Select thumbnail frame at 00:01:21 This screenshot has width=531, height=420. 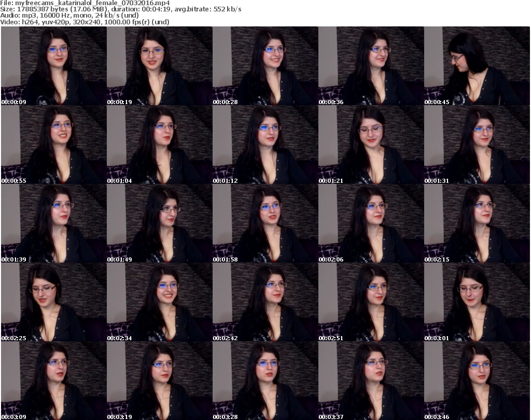tap(371, 144)
